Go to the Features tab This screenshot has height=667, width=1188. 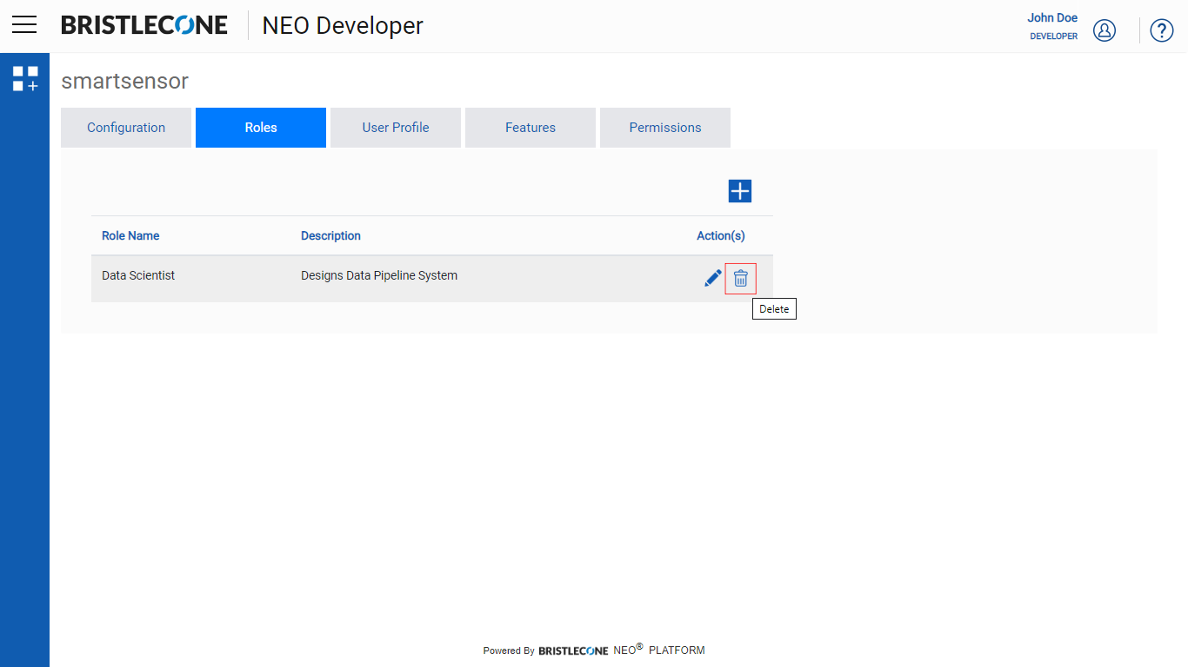pyautogui.click(x=531, y=128)
